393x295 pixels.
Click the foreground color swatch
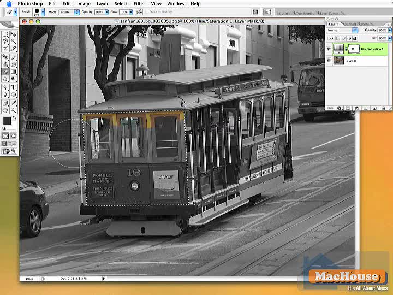point(7,121)
